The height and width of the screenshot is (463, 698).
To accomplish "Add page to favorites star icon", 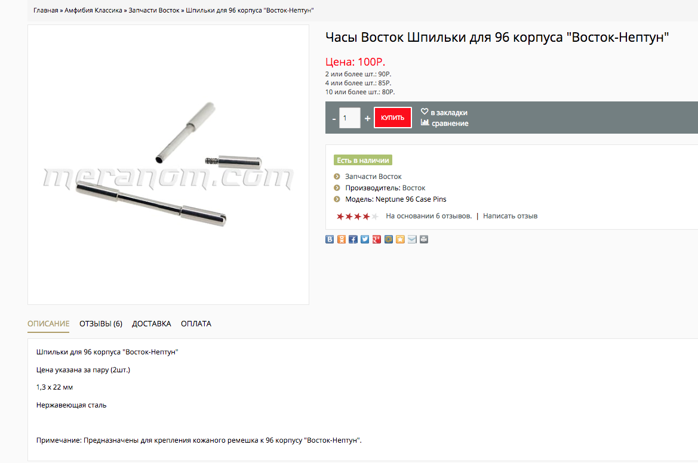I will 400,239.
